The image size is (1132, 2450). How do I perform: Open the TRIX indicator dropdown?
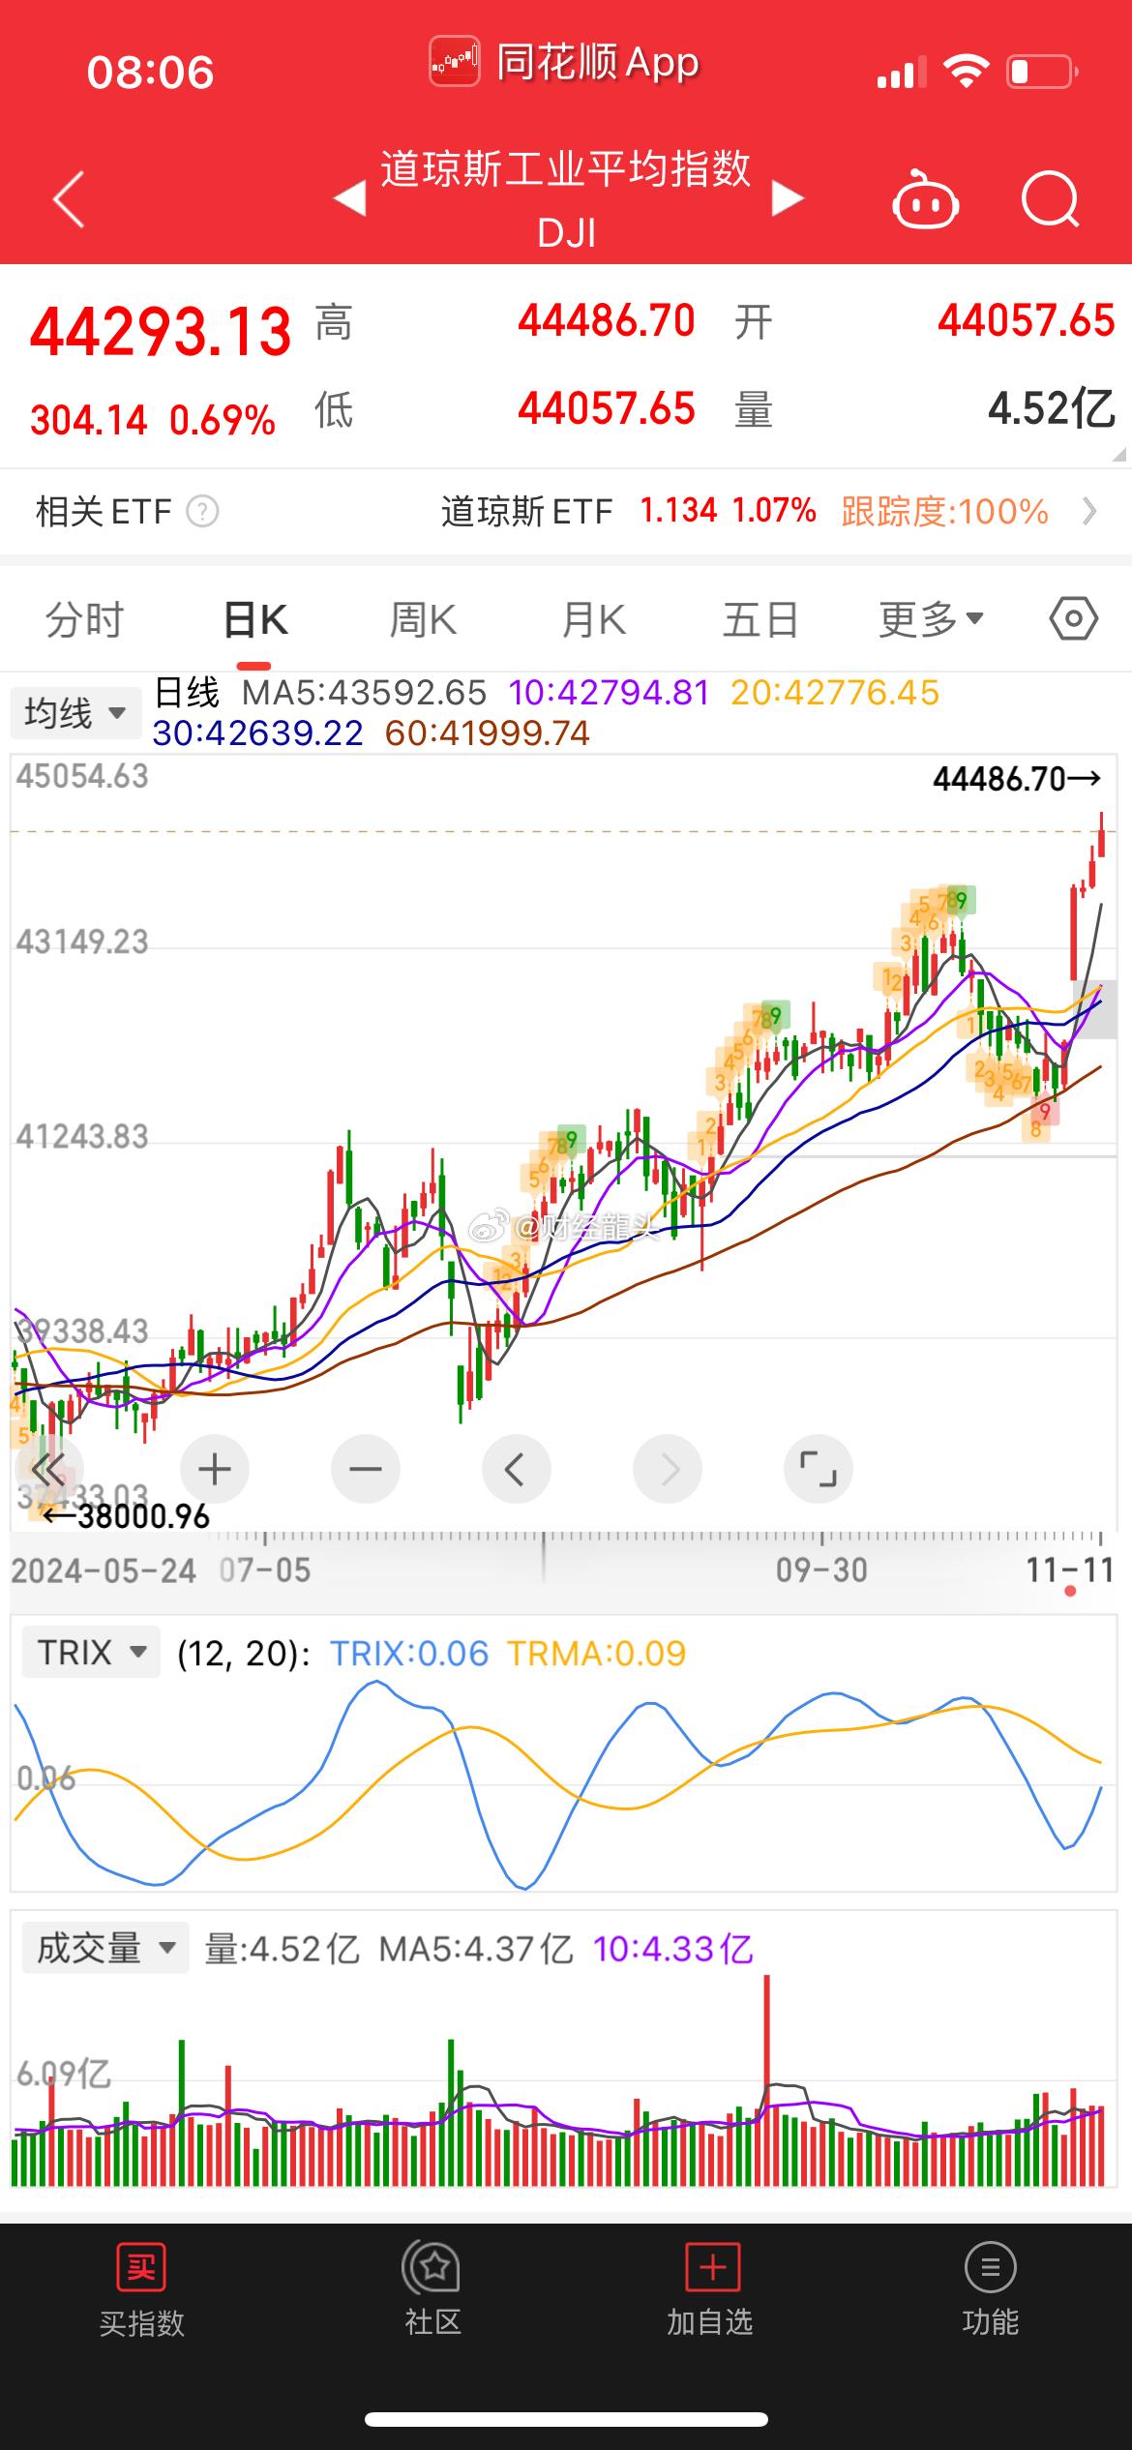[91, 1653]
